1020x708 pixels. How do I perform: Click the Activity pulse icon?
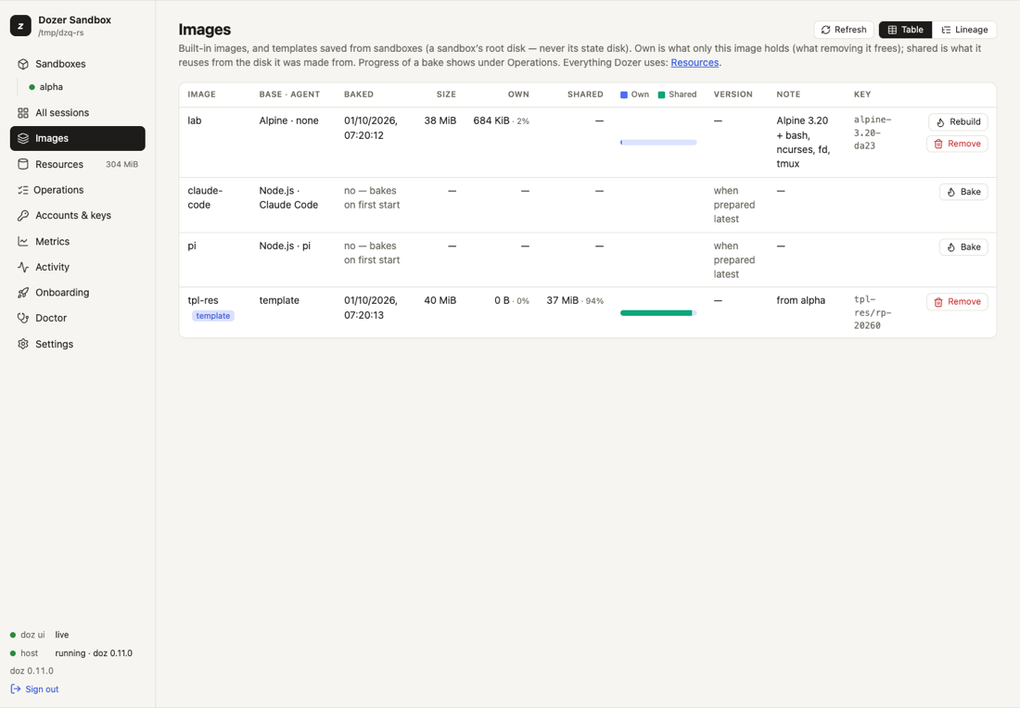(x=23, y=267)
